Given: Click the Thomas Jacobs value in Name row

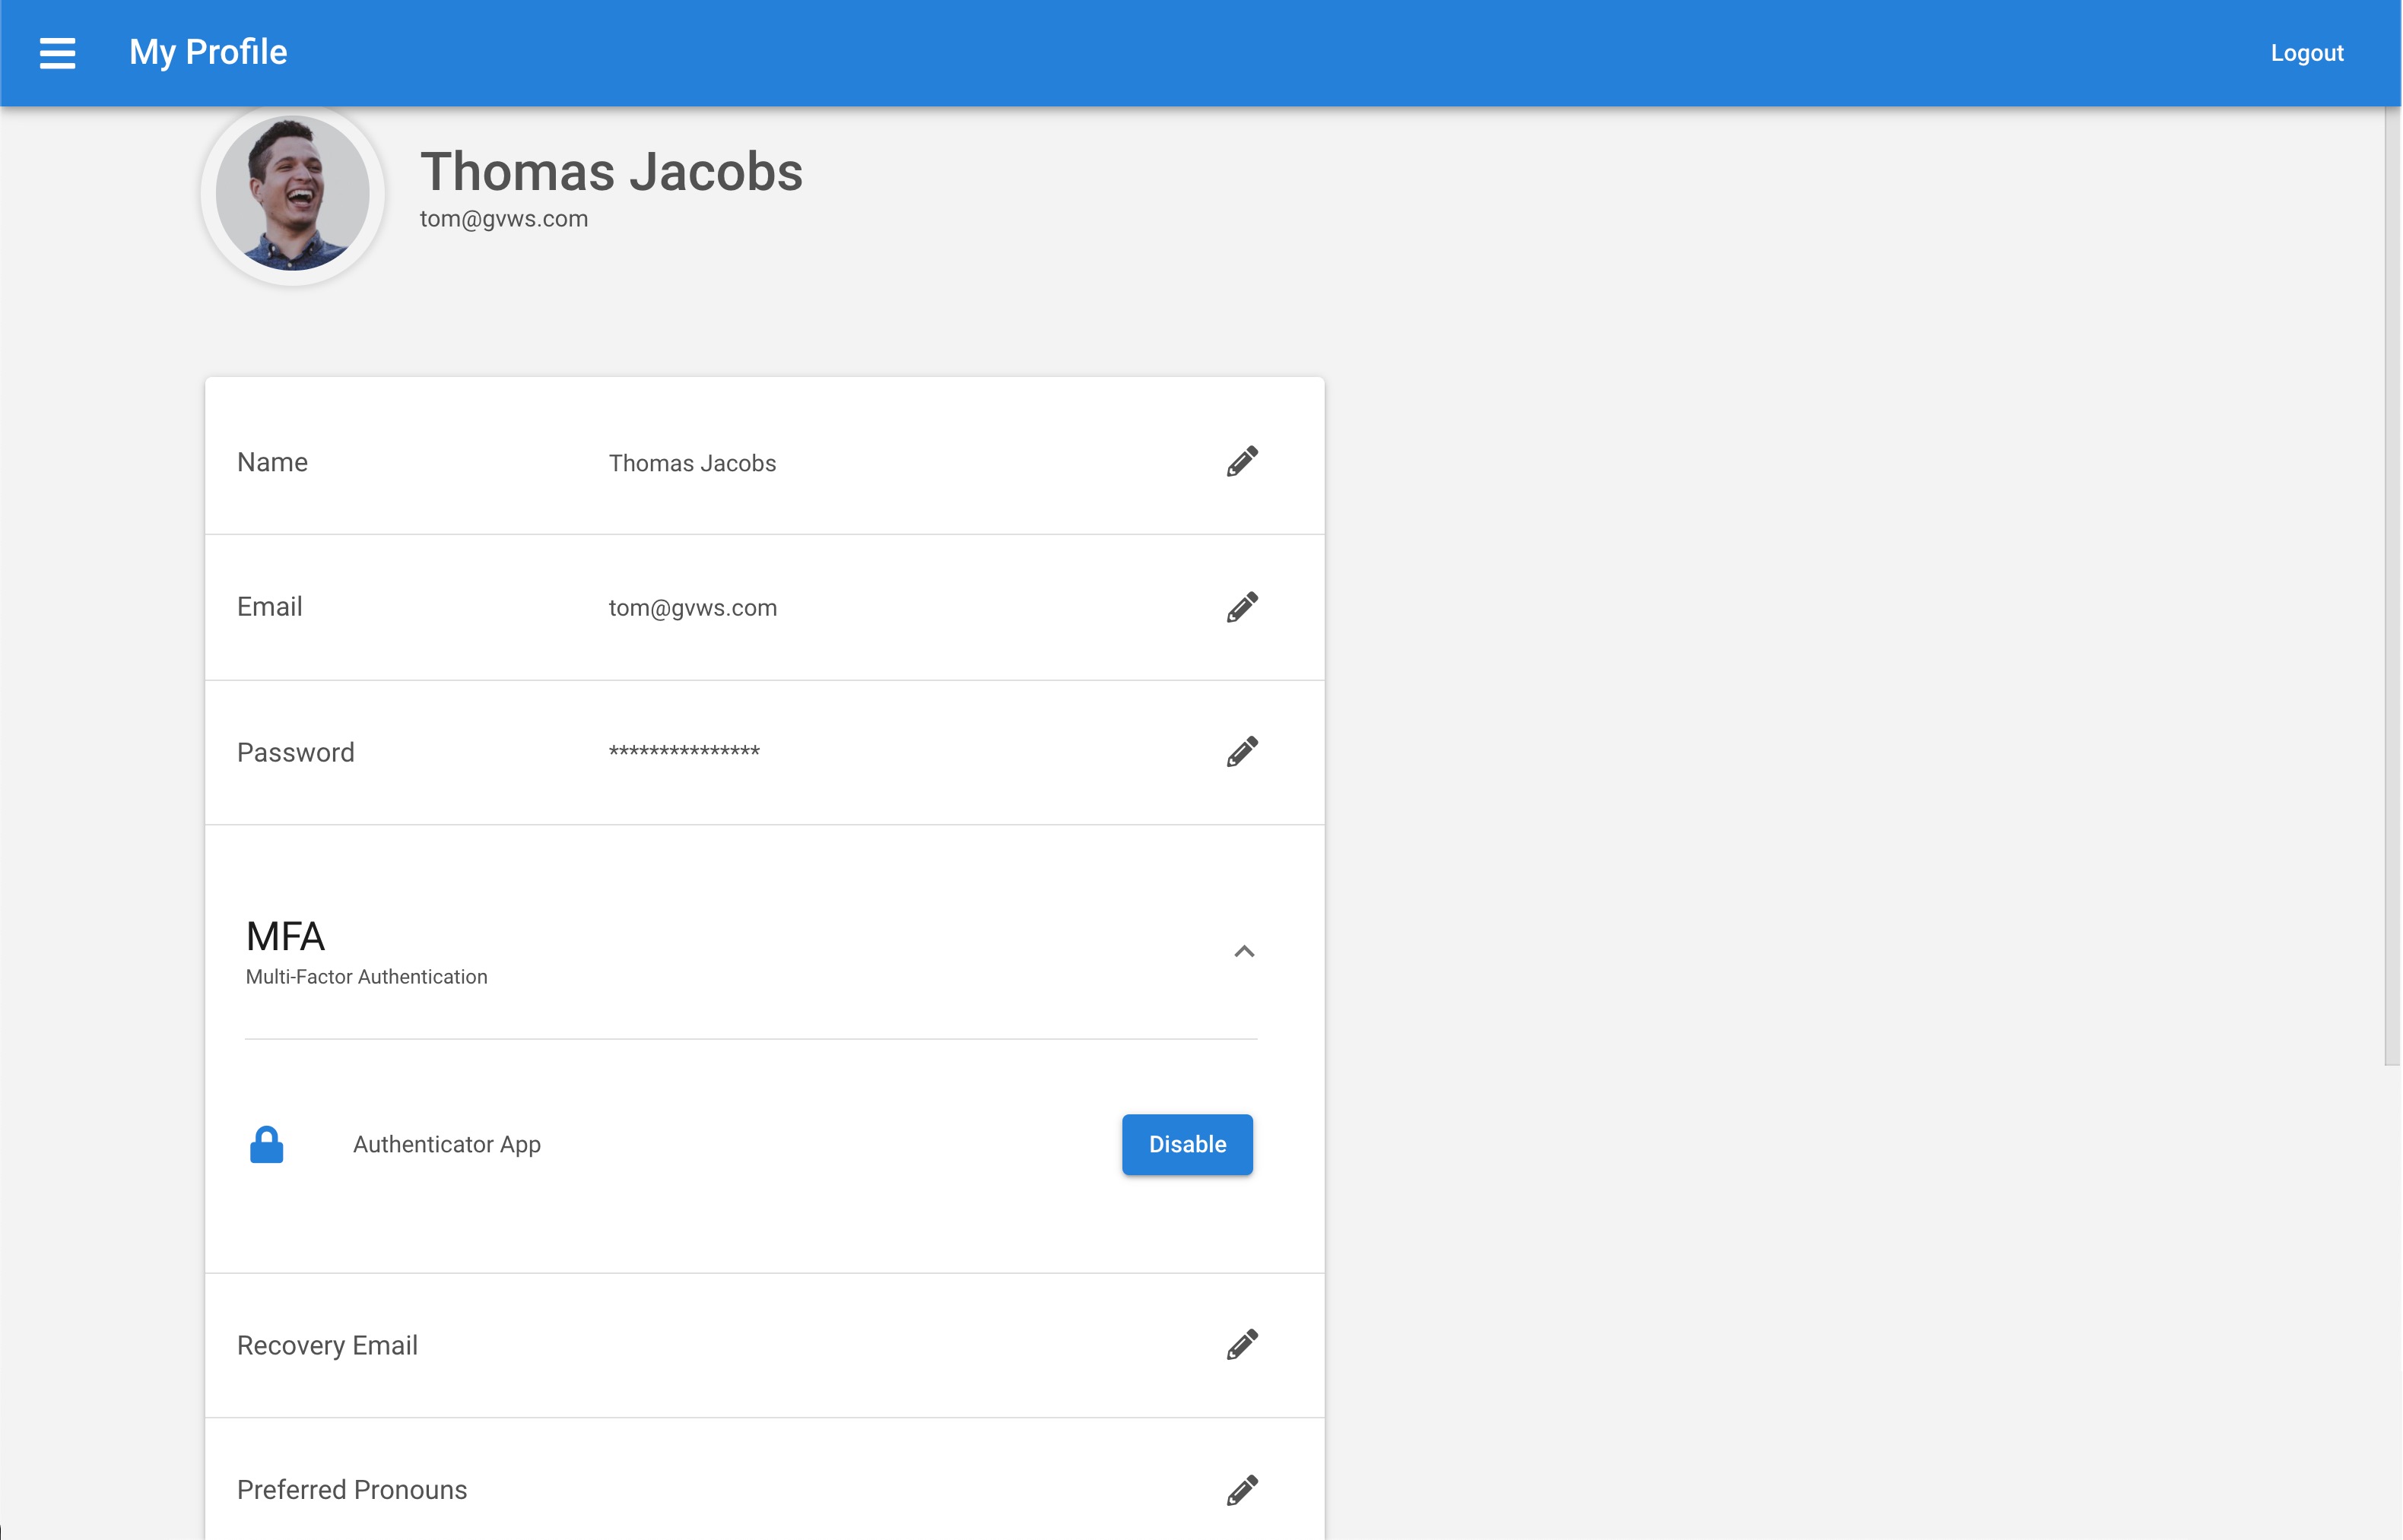Looking at the screenshot, I should 692,463.
